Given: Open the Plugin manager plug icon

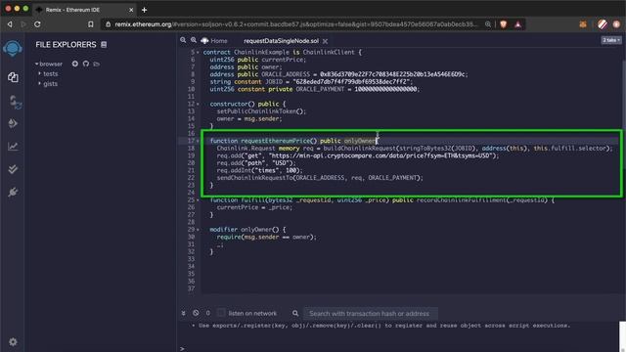Looking at the screenshot, I should [13, 192].
